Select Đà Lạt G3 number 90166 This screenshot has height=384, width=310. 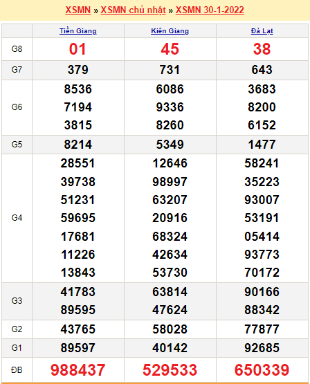[x=262, y=292]
